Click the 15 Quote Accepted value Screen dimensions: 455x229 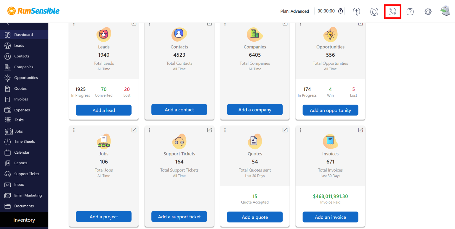coord(255,196)
